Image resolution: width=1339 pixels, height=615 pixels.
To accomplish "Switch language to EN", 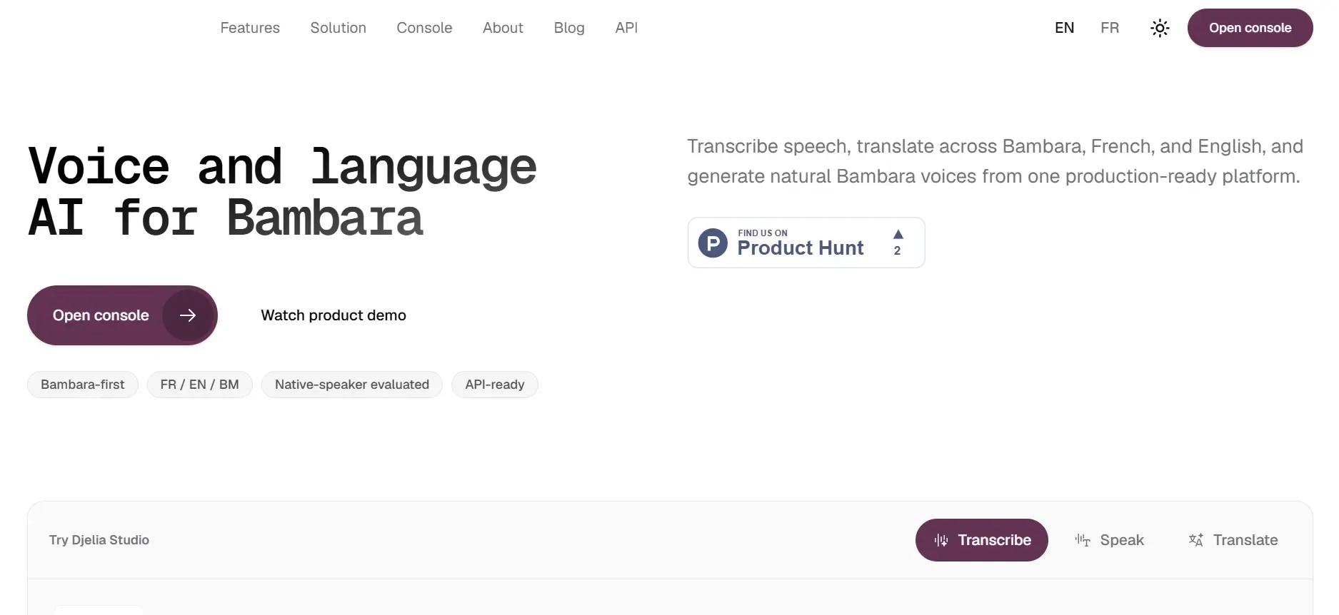I will pos(1064,28).
